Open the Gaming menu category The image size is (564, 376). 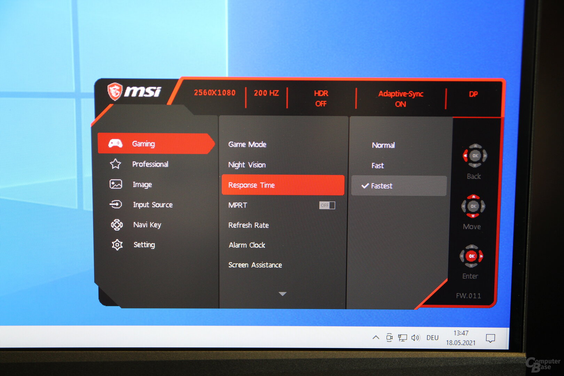coord(156,143)
